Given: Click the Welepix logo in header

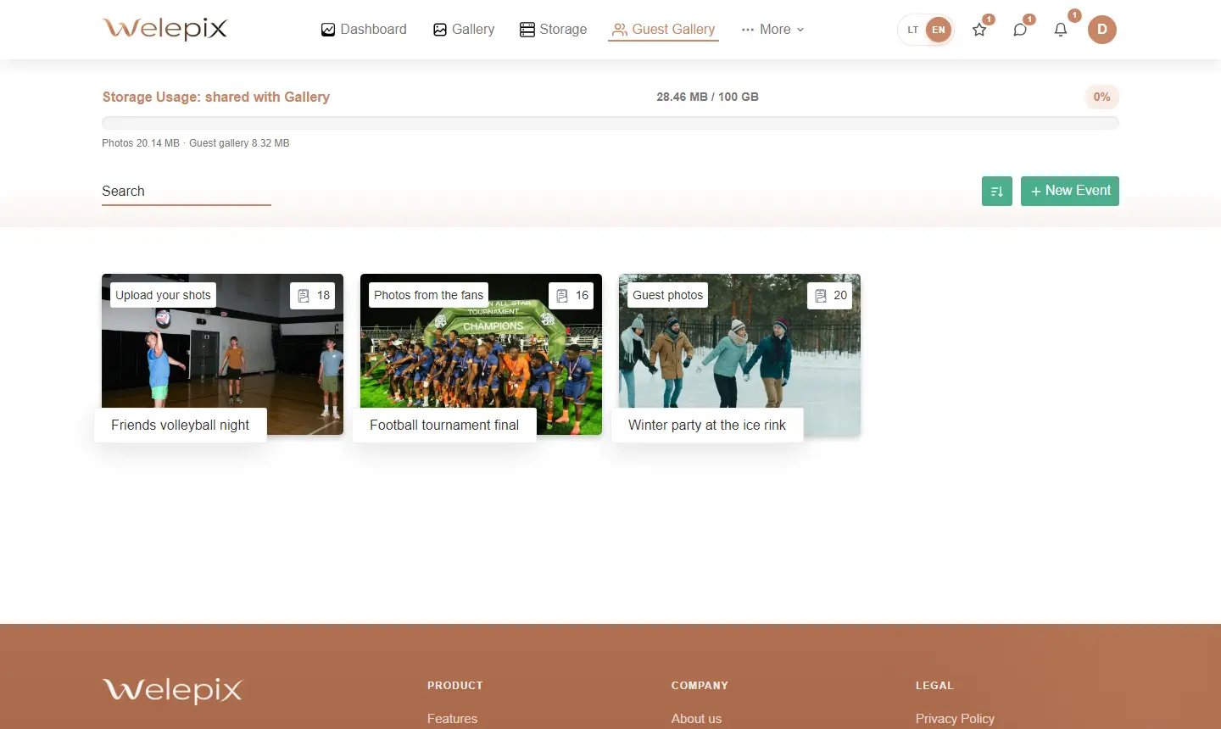Looking at the screenshot, I should (164, 29).
